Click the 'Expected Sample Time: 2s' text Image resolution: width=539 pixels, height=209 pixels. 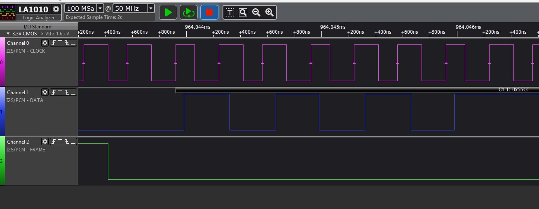[94, 17]
